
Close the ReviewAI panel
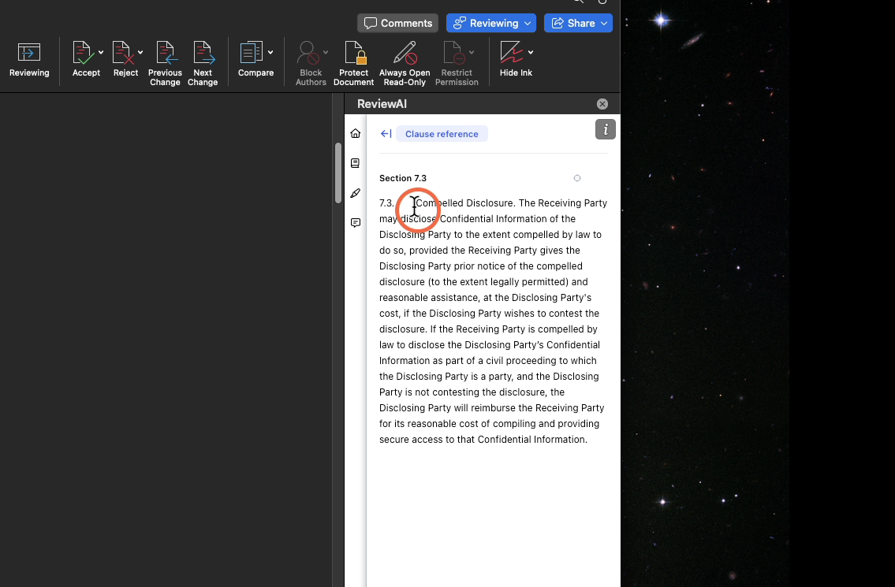pos(602,104)
